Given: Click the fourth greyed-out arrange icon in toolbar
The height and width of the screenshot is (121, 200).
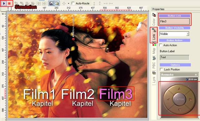Looking at the screenshot, I should coord(33,3).
